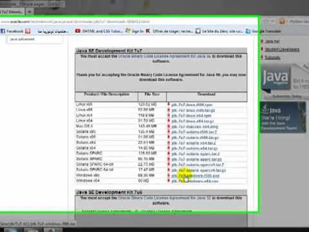Click the red K icon of Offres de stage bookmark
Viewport: 309px width, 232px height.
(x=148, y=31)
